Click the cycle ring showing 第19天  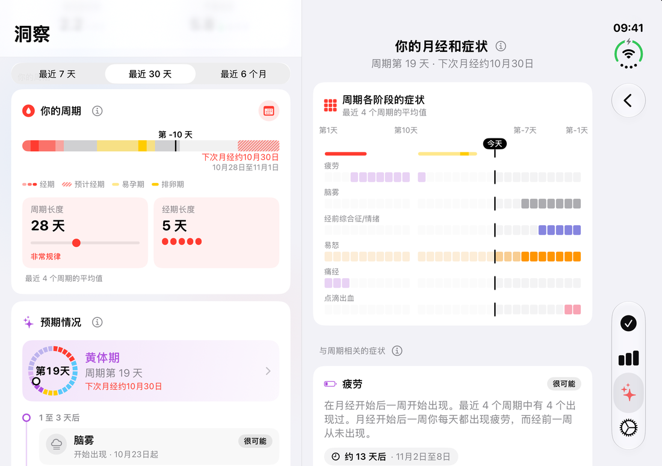[x=53, y=371]
